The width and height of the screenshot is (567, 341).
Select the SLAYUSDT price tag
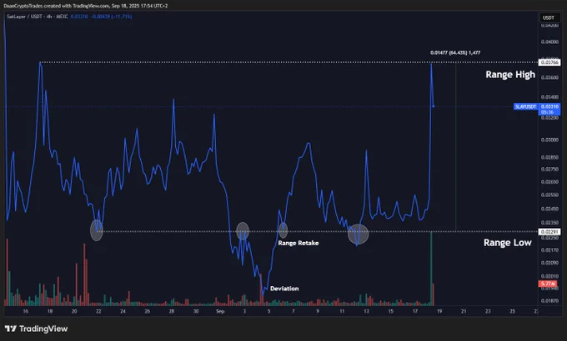pyautogui.click(x=526, y=106)
